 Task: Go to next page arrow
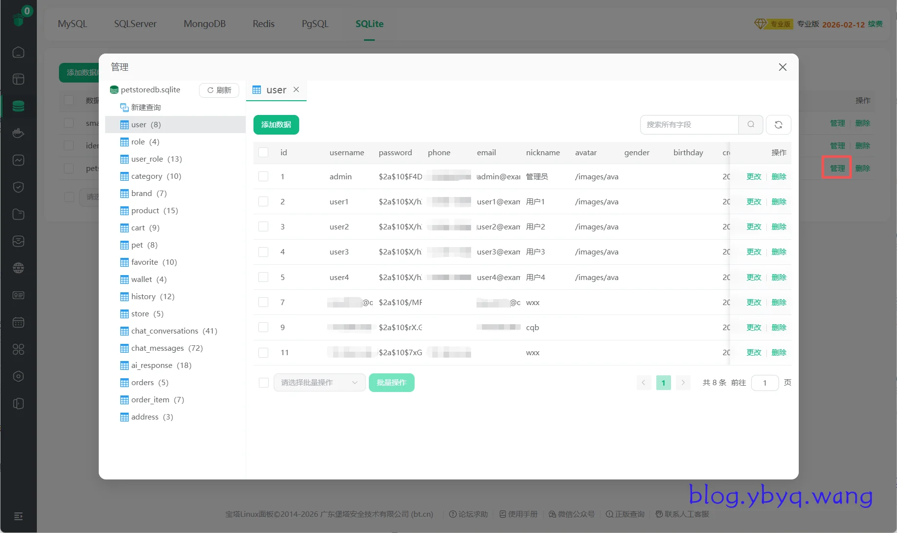[683, 383]
